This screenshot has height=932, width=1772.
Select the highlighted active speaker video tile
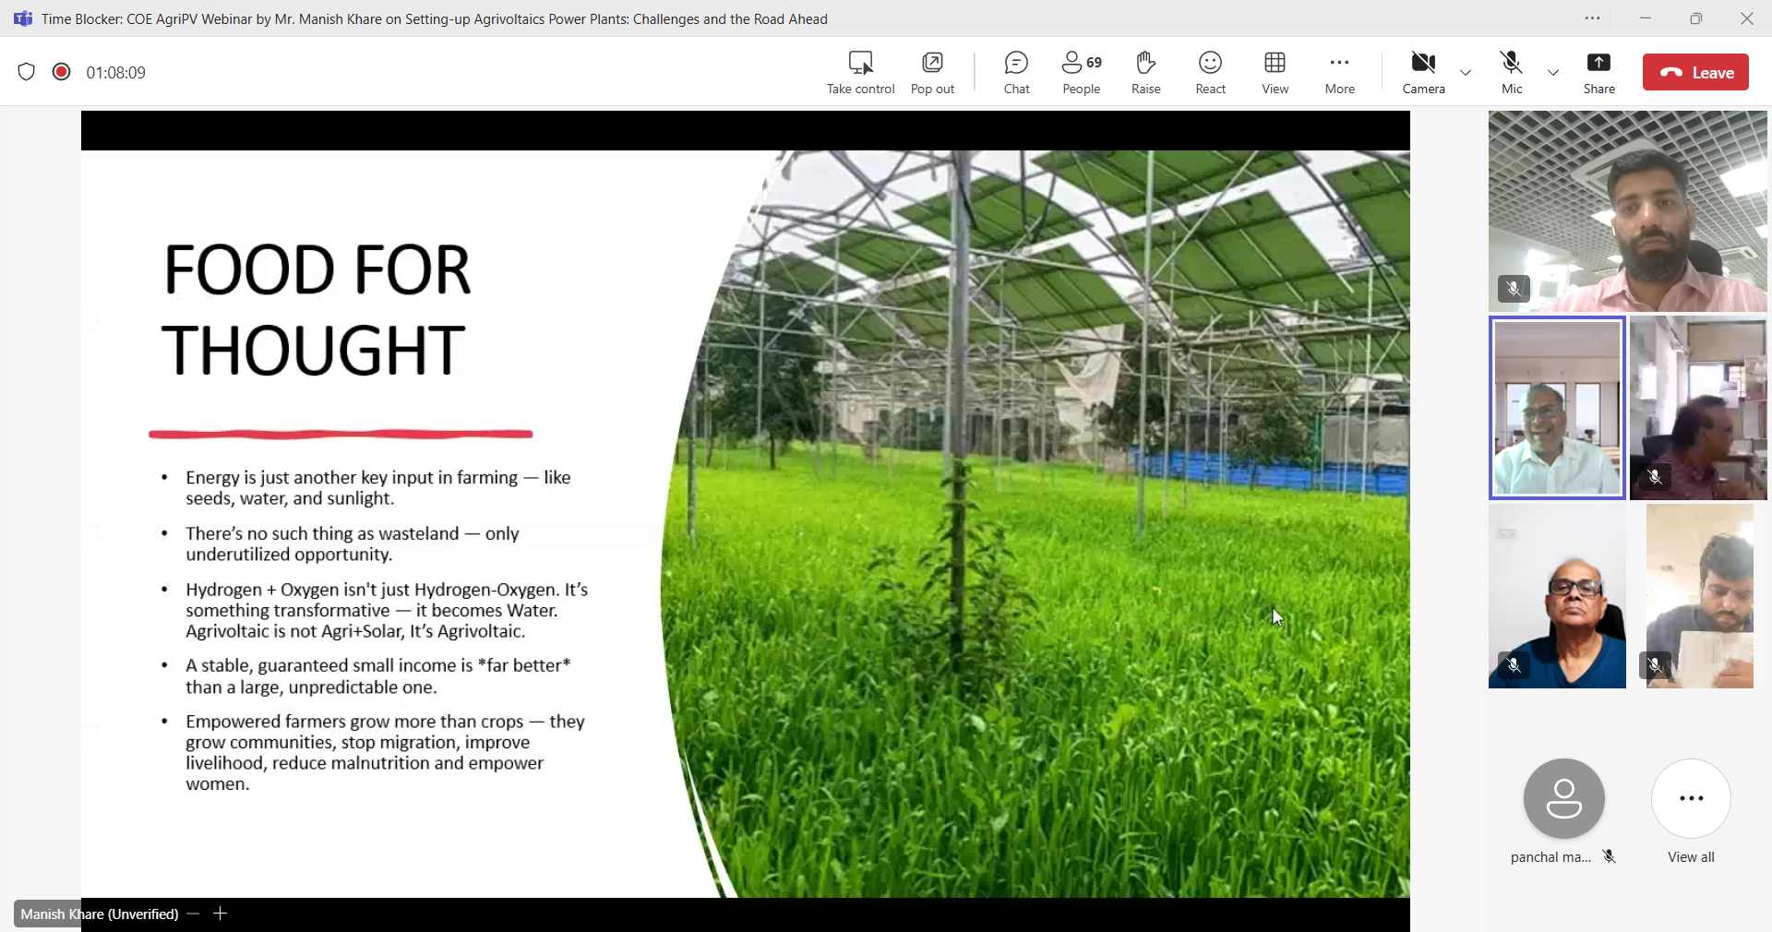[x=1557, y=408]
